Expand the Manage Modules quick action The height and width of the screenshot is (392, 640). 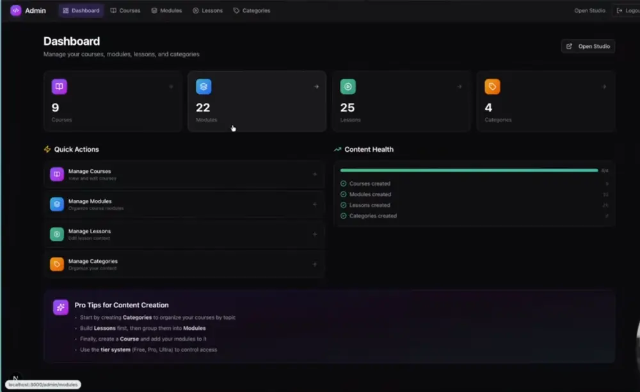click(x=314, y=205)
